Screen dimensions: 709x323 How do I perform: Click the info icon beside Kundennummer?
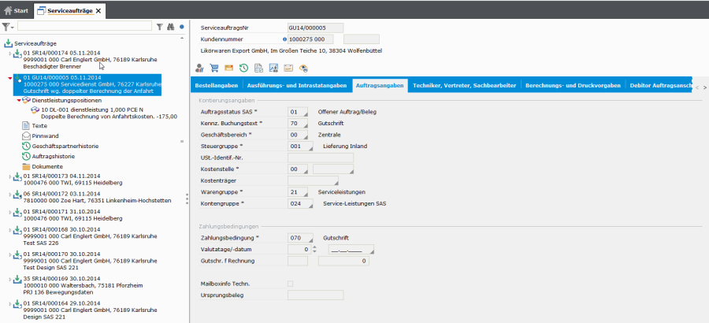(x=284, y=39)
